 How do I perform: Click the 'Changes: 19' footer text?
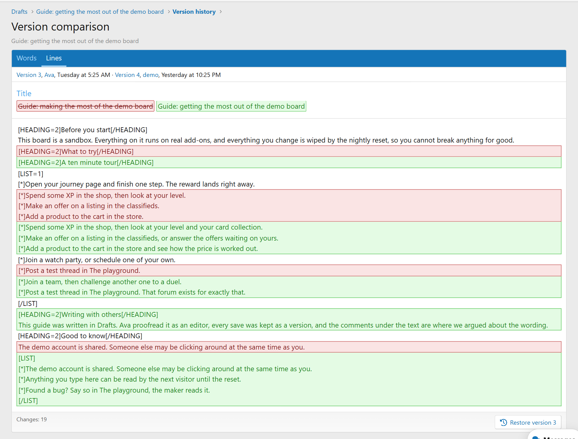(x=31, y=419)
